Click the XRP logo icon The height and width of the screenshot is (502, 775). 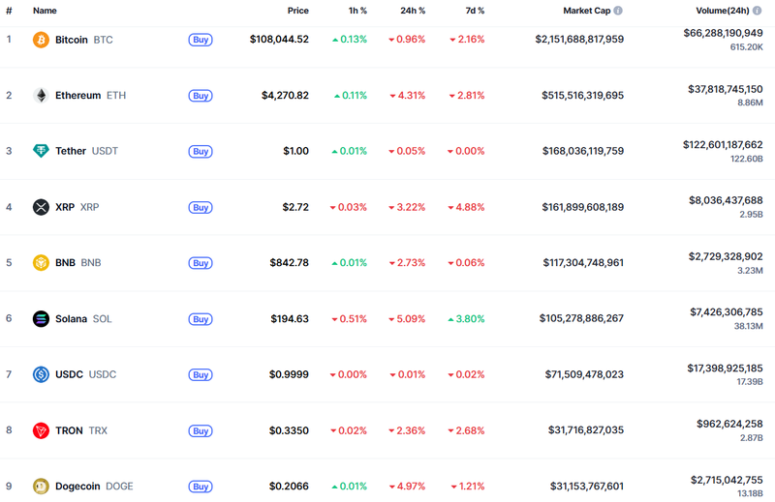click(x=41, y=207)
